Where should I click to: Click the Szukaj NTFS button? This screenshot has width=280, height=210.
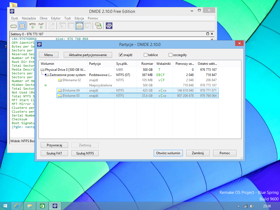tap(85, 153)
